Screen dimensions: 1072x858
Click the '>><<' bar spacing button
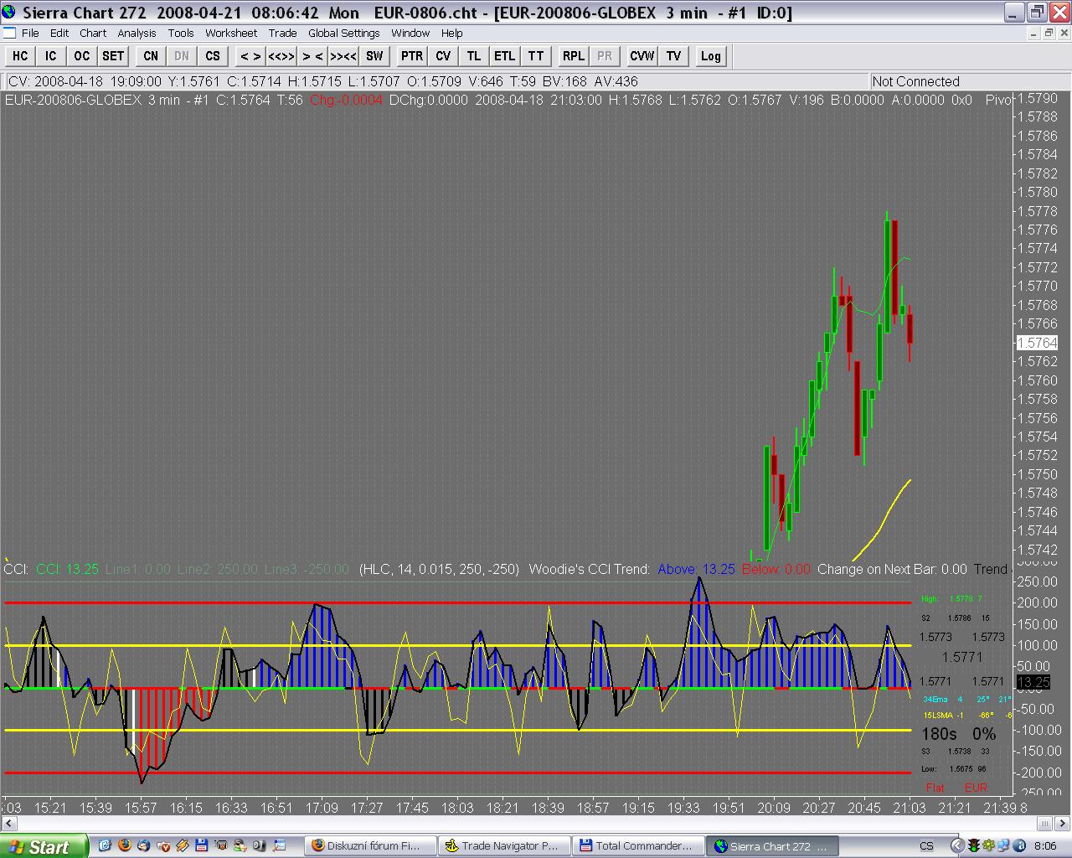click(x=343, y=56)
